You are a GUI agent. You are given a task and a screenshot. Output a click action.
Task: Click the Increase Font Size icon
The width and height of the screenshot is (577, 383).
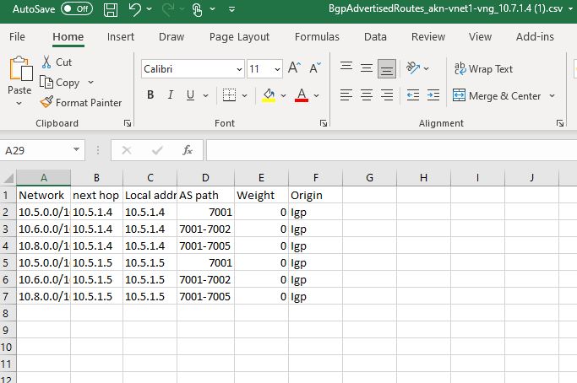coord(294,68)
